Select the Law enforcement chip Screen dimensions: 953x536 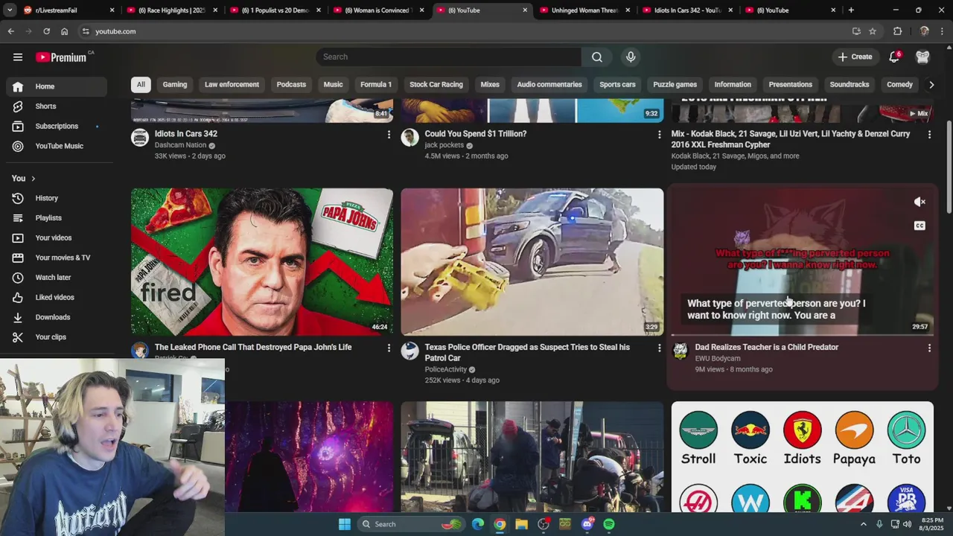pos(232,85)
